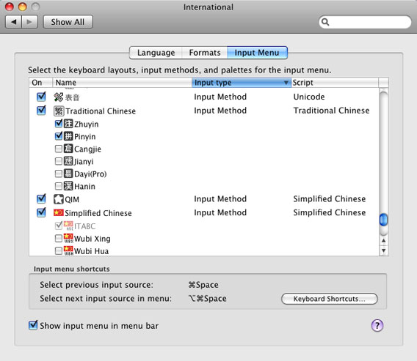Viewport: 417px width, 361px height.
Task: Click the ⌥⌘Space next source shortcut
Action: pyautogui.click(x=208, y=299)
